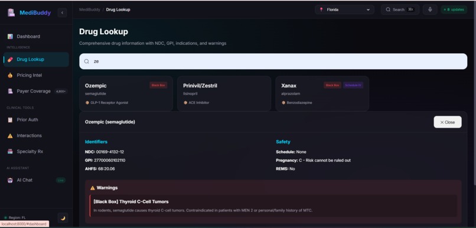Click the ACE Inhibitor class label
The height and width of the screenshot is (228, 476).
[x=199, y=103]
